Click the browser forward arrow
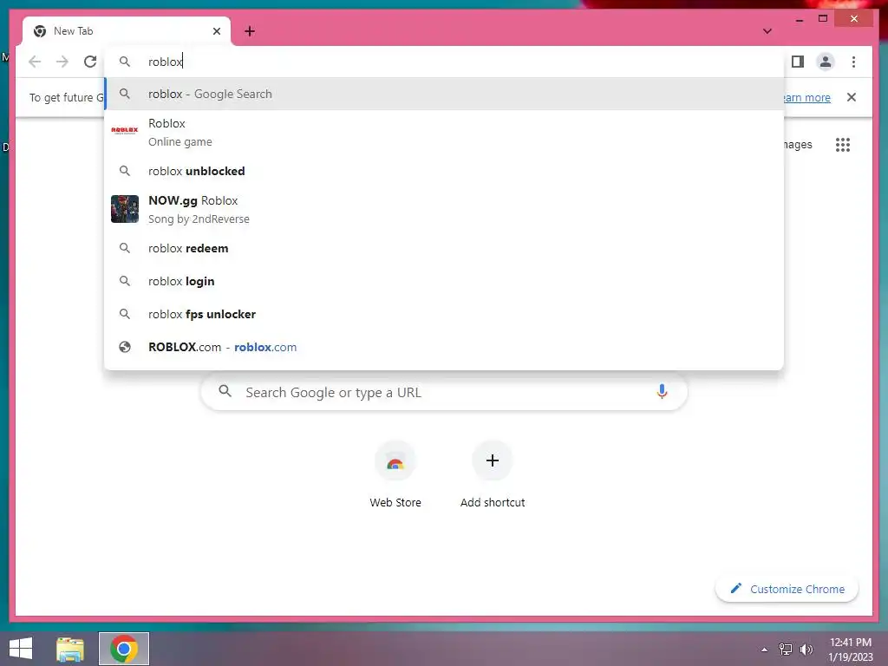Viewport: 888px width, 666px height. (x=62, y=62)
